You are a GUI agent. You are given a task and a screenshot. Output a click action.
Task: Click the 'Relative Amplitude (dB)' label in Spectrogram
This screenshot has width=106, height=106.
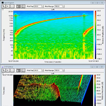pyautogui.click(x=103, y=35)
